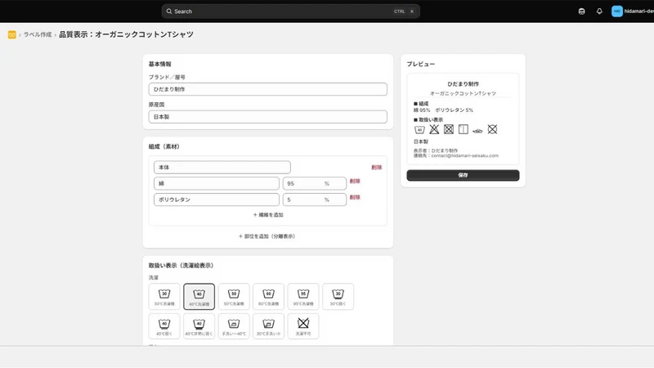This screenshot has height=368, width=654.
Task: Select the 50°C machine wash symbol
Action: [x=234, y=297]
